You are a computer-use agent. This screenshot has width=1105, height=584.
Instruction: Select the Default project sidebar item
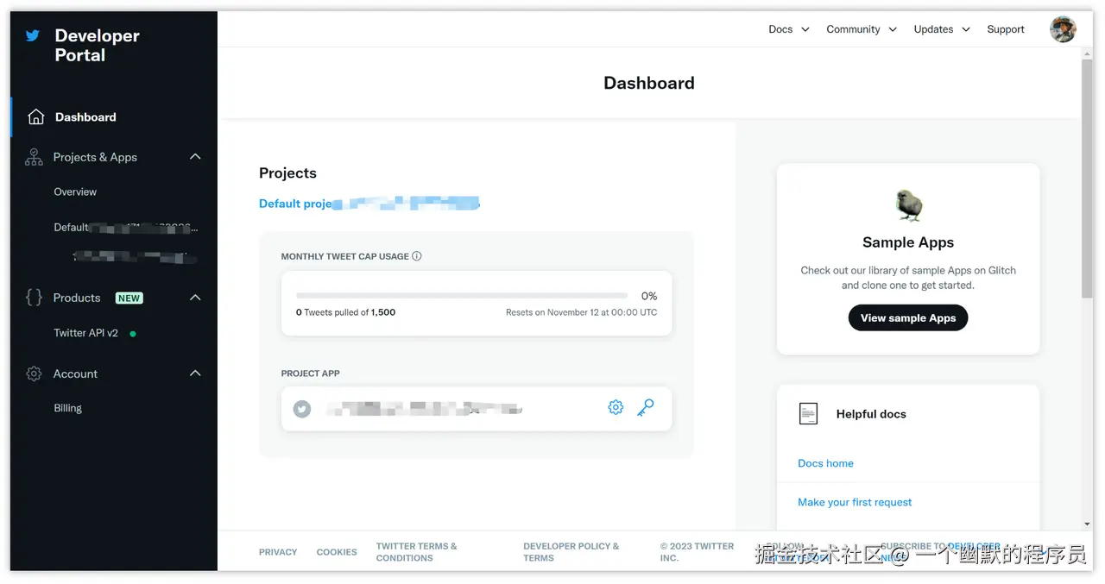coord(126,228)
